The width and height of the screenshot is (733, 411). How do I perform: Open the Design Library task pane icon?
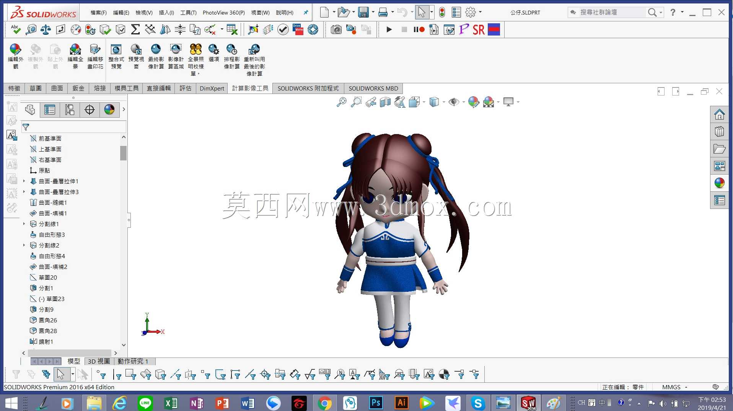coord(719,131)
